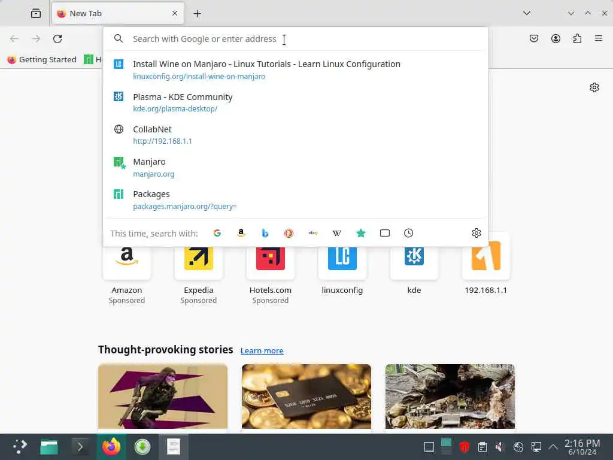
Task: Open Firefox View tab list icon
Action: pos(35,13)
